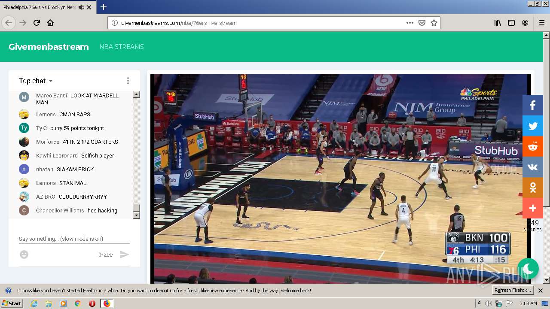Image resolution: width=550 pixels, height=309 pixels.
Task: Open more sharing options plus button
Action: (x=533, y=208)
